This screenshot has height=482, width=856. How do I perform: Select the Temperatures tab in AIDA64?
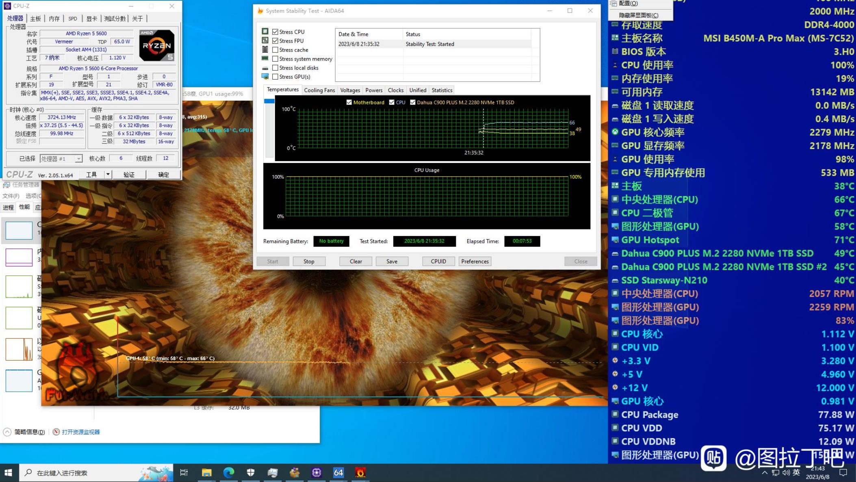point(283,89)
